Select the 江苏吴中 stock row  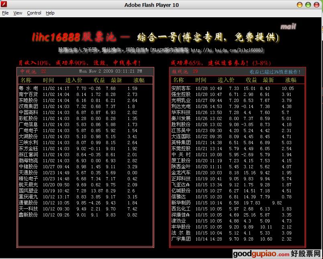231,131
